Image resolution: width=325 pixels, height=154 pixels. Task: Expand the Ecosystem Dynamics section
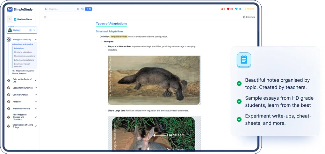click(x=36, y=88)
